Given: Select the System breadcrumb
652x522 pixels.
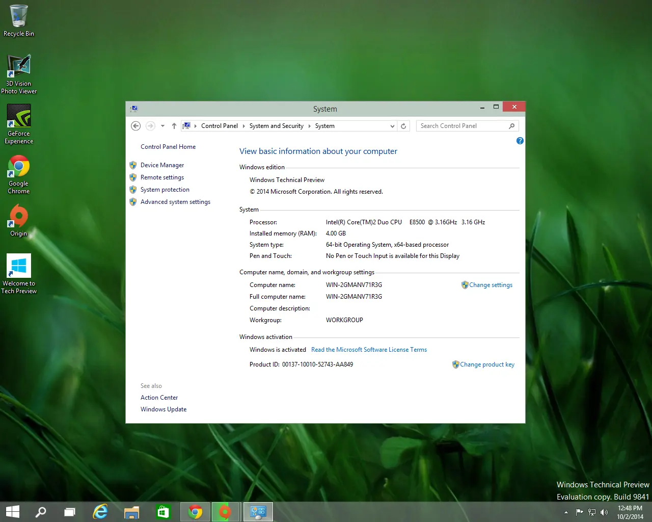Looking at the screenshot, I should point(325,126).
